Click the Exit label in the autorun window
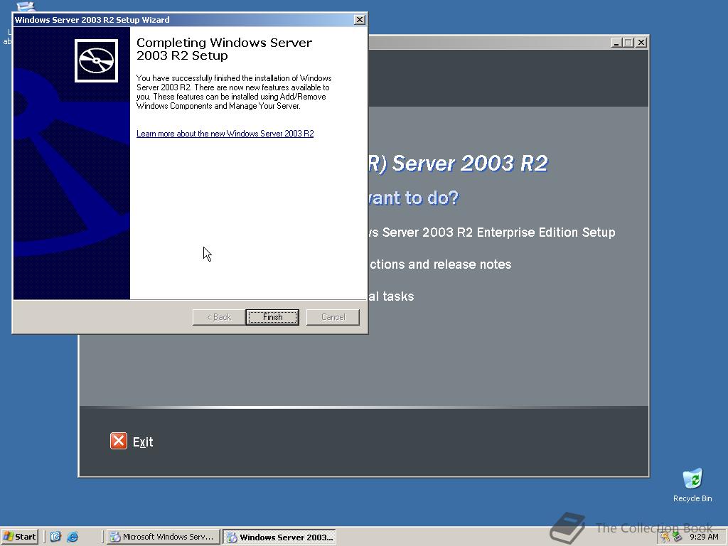Image resolution: width=728 pixels, height=546 pixels. (x=143, y=442)
